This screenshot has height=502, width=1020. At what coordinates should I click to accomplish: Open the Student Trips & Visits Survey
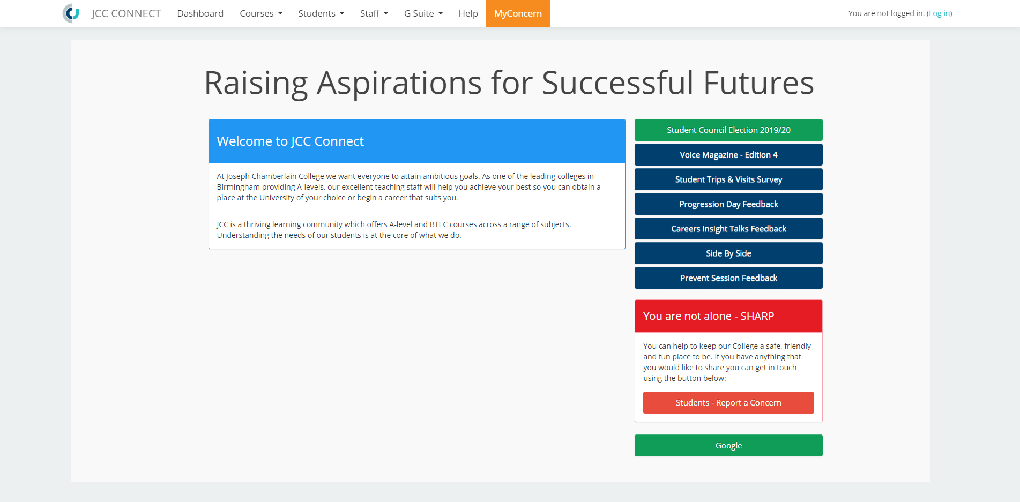728,179
